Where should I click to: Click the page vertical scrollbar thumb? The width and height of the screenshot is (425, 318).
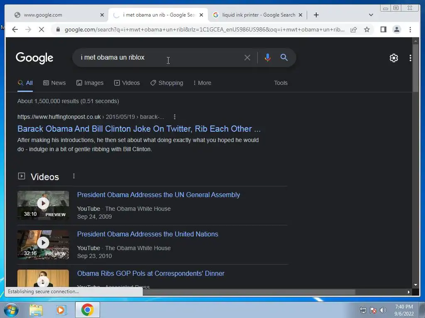pyautogui.click(x=415, y=67)
